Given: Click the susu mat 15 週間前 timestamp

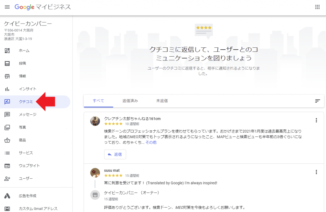Looking at the screenshot, I should click(132, 176).
